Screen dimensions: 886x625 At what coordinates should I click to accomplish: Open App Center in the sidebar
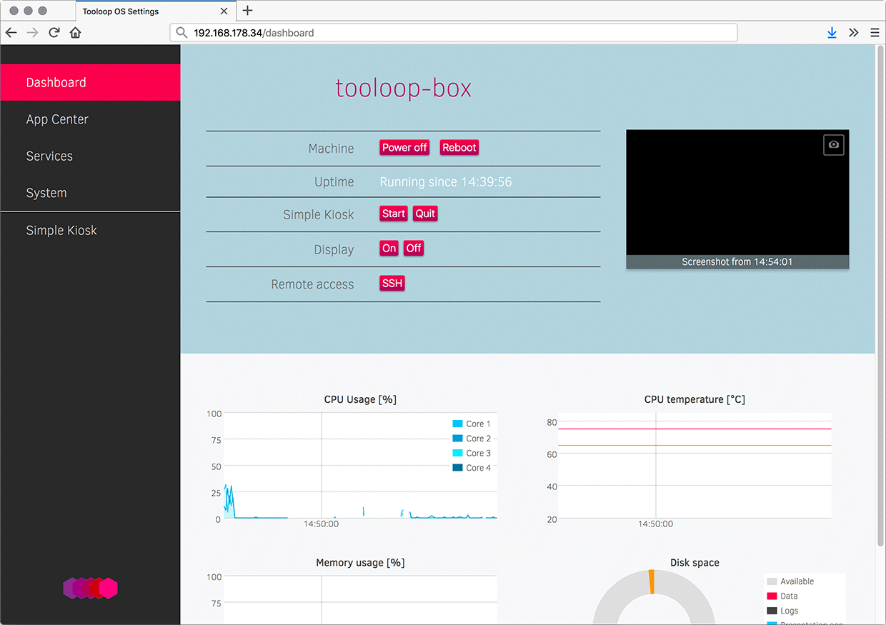pyautogui.click(x=90, y=119)
